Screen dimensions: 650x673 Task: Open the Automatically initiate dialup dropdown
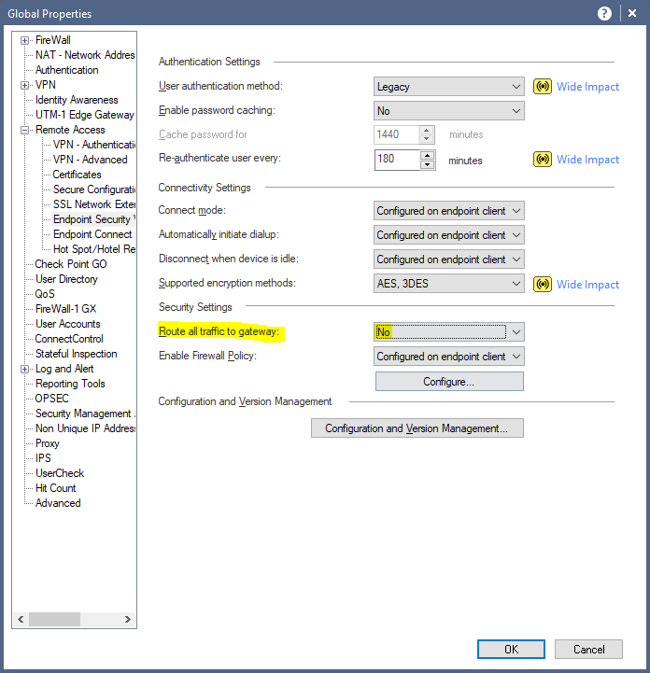(448, 235)
